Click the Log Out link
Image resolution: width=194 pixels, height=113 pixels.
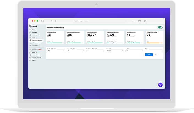(34, 60)
